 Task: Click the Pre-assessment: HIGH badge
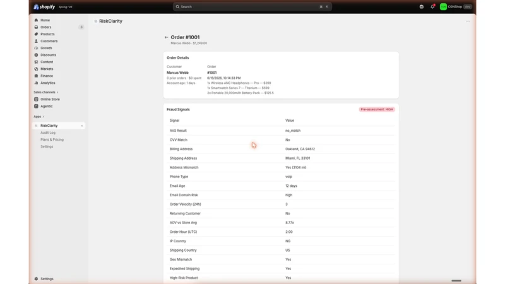[377, 109]
